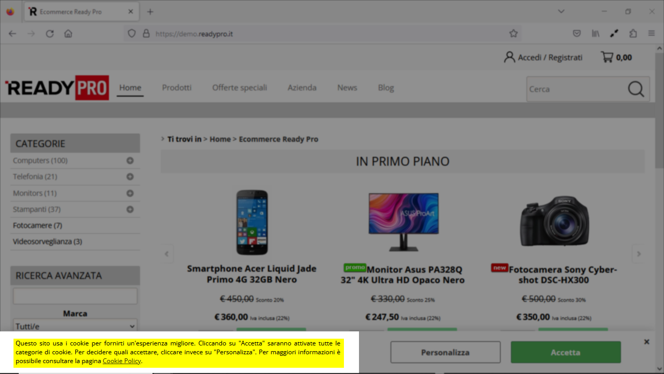Click the cart total 0,00

[x=624, y=57]
